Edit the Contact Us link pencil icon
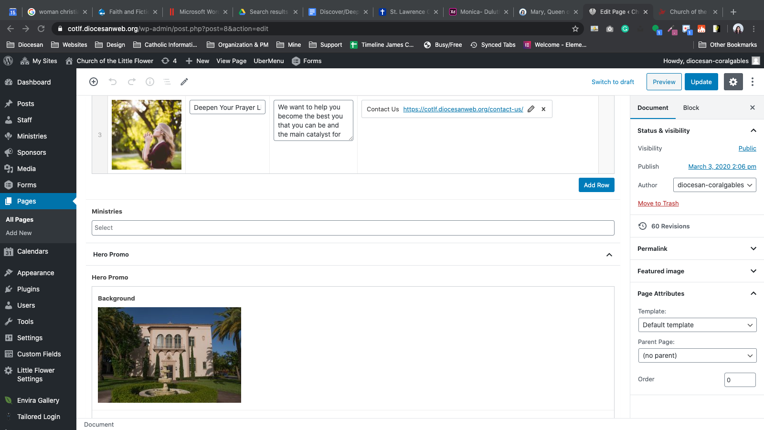The height and width of the screenshot is (430, 764). tap(531, 109)
